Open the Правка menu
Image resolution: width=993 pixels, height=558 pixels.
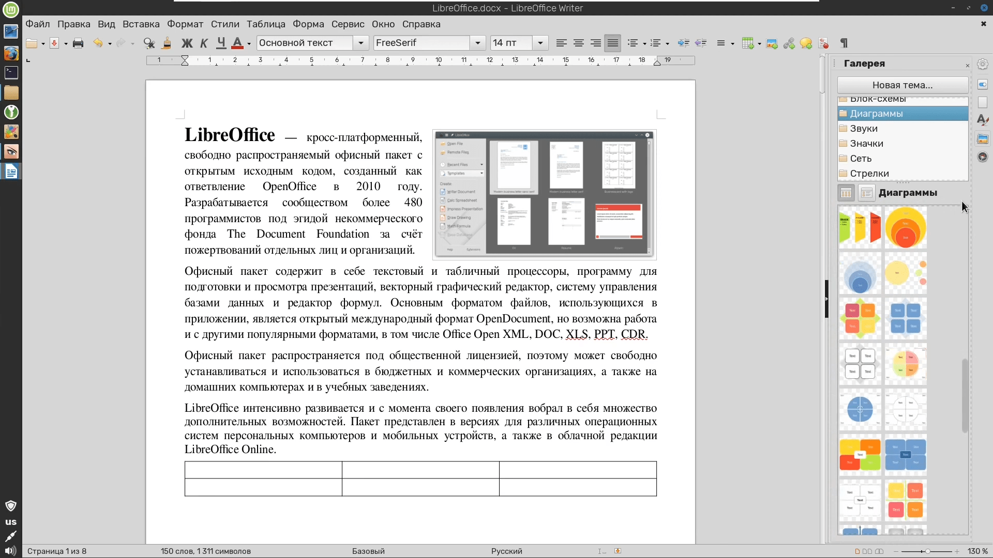[x=74, y=24]
